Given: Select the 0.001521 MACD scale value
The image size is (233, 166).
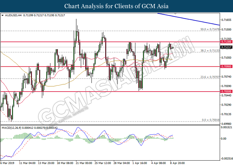Looking at the screenshot, I should [x=227, y=127].
